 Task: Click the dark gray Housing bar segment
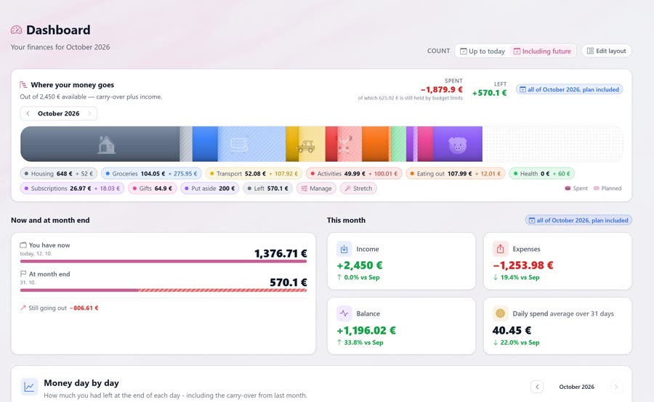pyautogui.click(x=100, y=144)
